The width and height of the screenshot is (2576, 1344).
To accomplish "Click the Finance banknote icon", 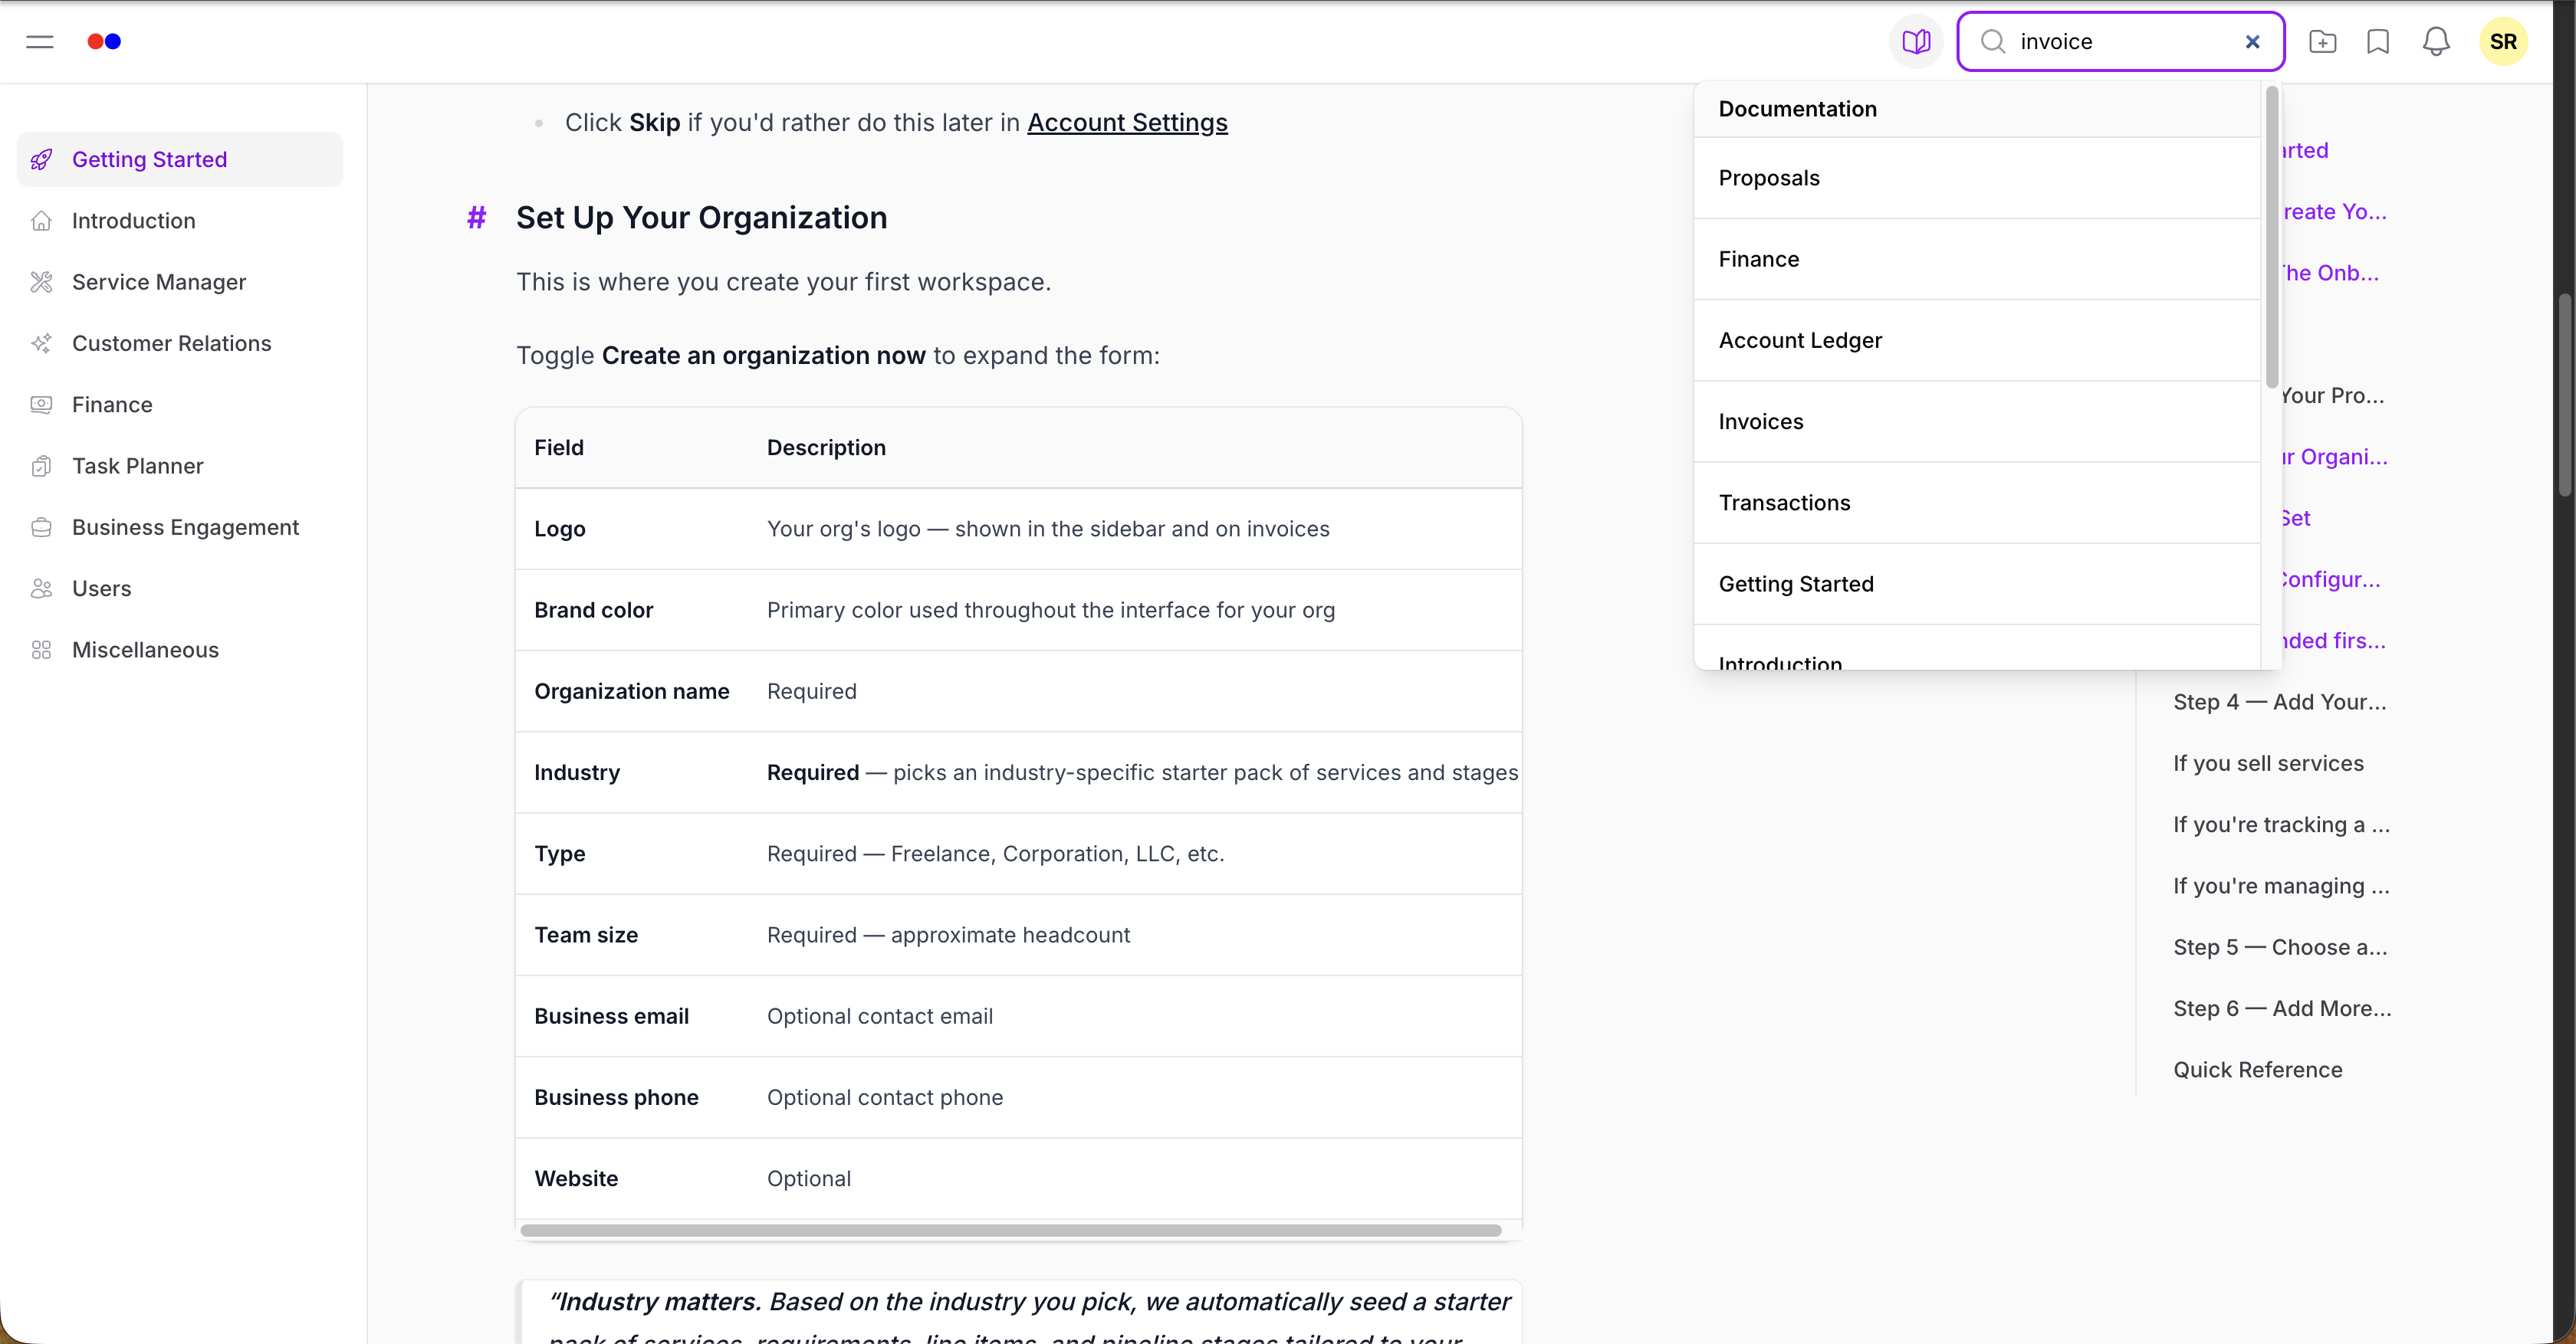I will 41,405.
